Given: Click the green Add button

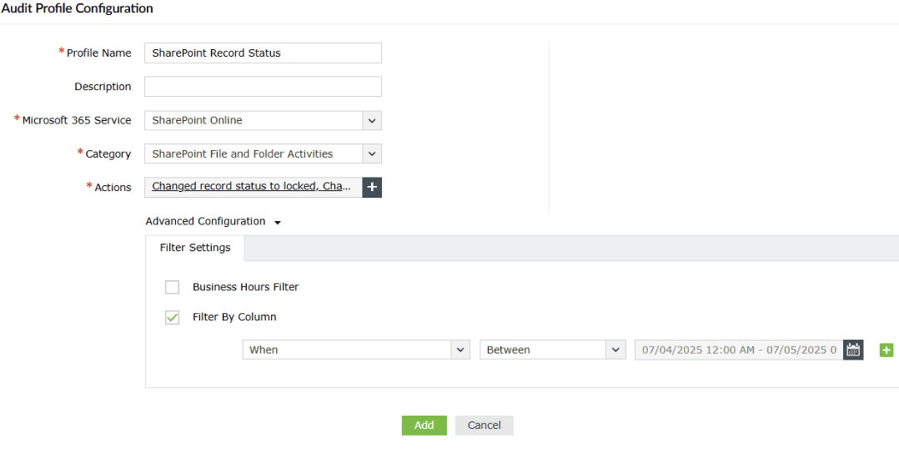Looking at the screenshot, I should (x=424, y=426).
